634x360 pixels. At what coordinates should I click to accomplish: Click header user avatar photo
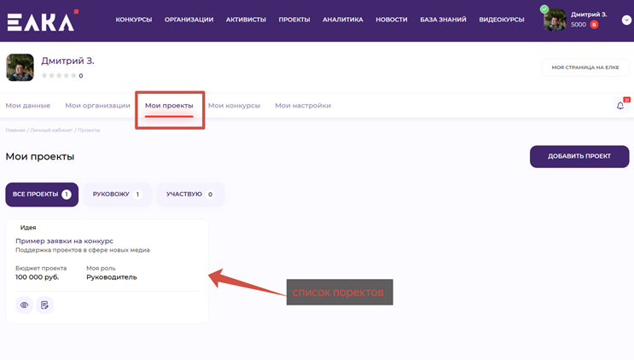point(555,20)
